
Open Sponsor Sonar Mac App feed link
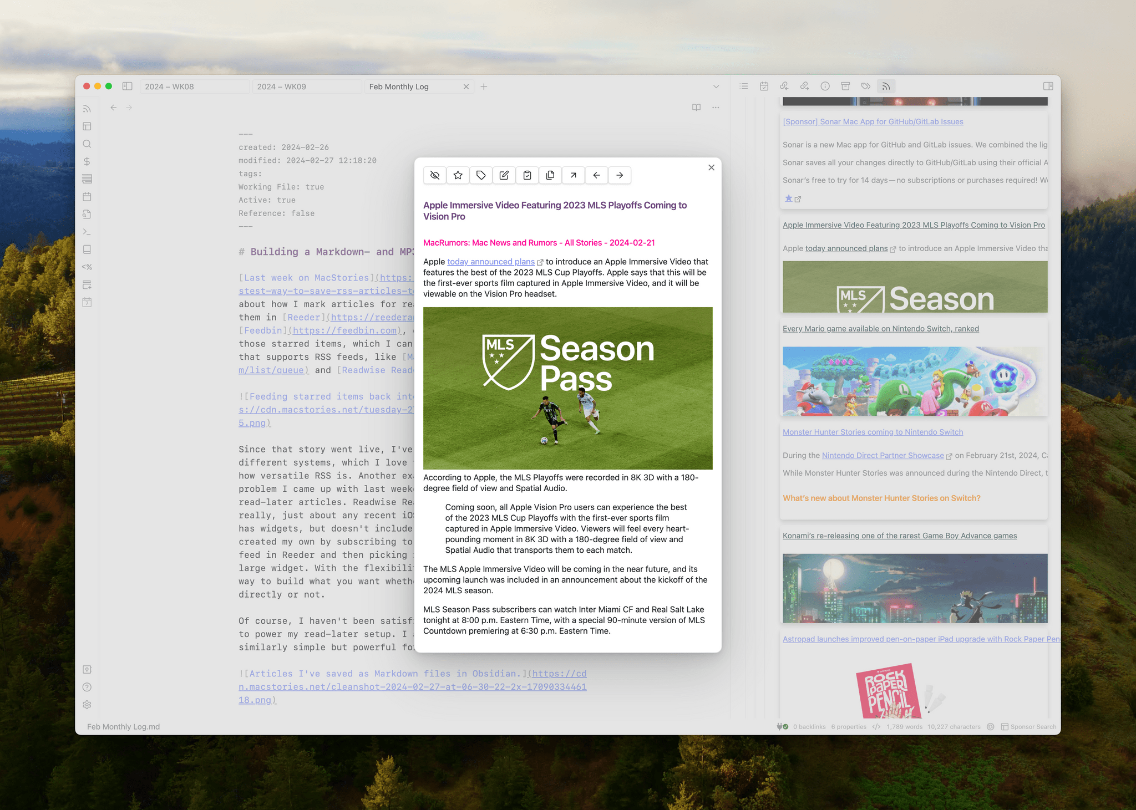tap(873, 122)
